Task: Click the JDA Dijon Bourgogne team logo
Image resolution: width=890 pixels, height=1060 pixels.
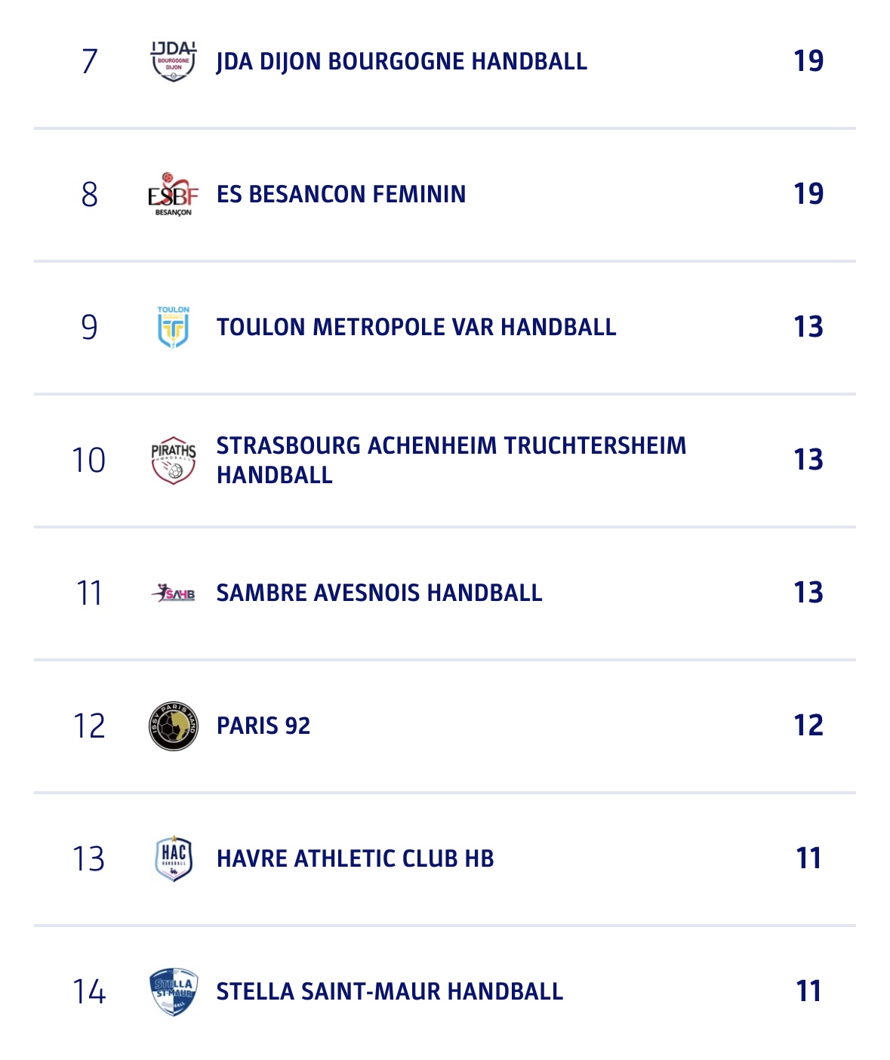Action: point(174,61)
